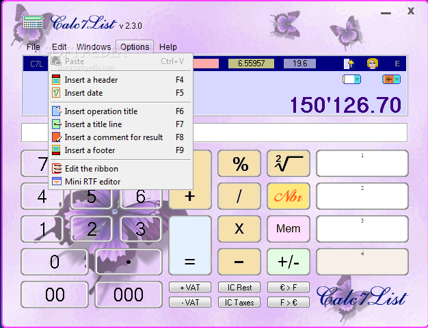Click the C7L label in display bar
Viewport: 428px width, 328px height.
tap(36, 64)
